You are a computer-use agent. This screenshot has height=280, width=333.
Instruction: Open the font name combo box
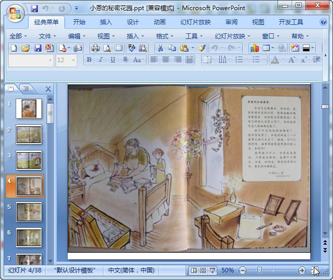click(x=31, y=61)
